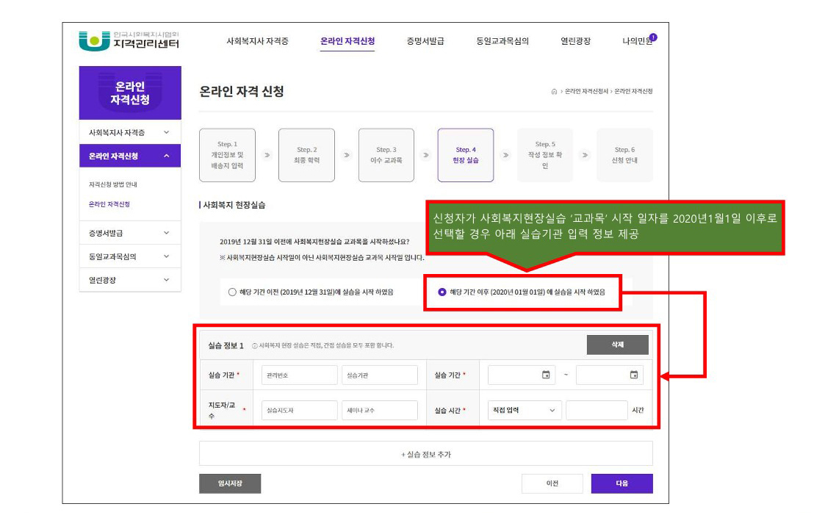The image size is (825, 526).
Task: Go to Step. 5 작성 정보 확인
Action: pos(545,155)
